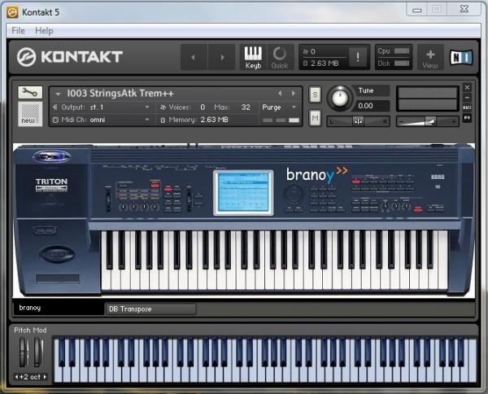The image size is (488, 394).
Task: Click the +2 oct octave display
Action: pyautogui.click(x=31, y=377)
